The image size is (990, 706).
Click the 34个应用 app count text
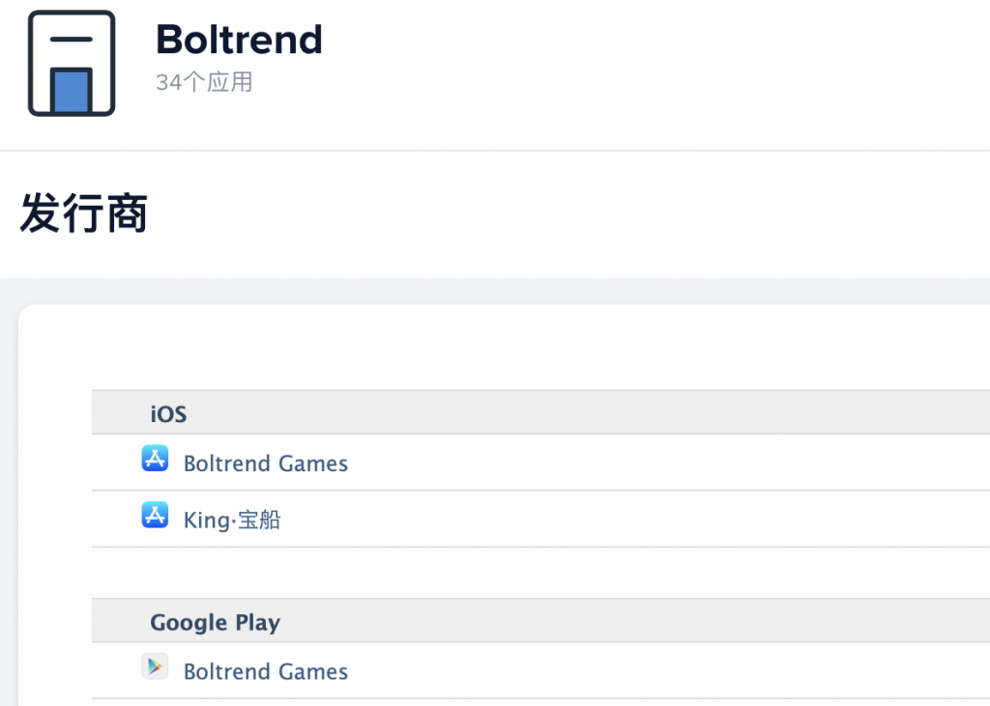point(204,82)
